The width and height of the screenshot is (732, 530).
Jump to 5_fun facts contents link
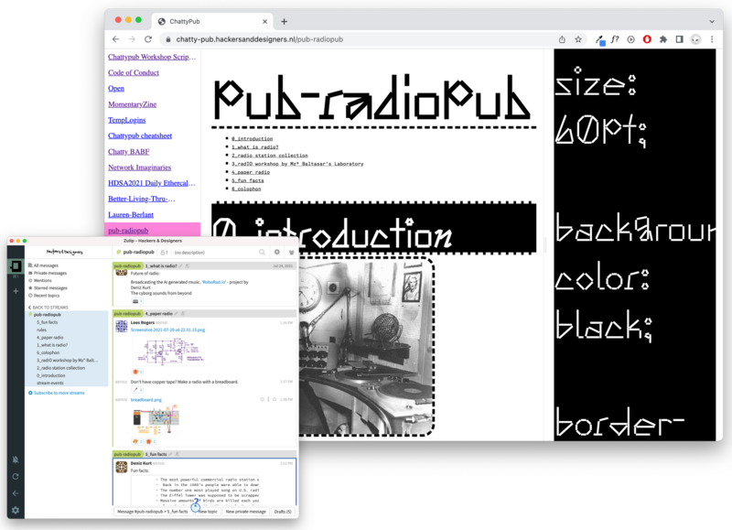pyautogui.click(x=248, y=180)
